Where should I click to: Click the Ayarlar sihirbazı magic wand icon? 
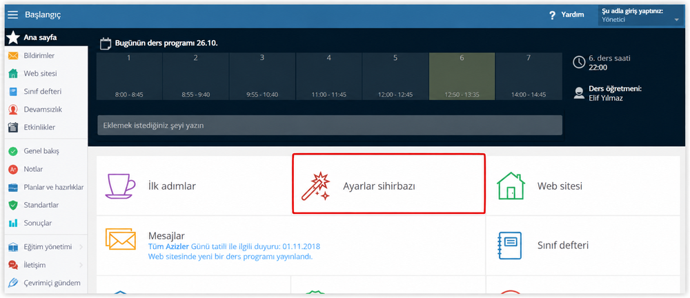pyautogui.click(x=315, y=186)
